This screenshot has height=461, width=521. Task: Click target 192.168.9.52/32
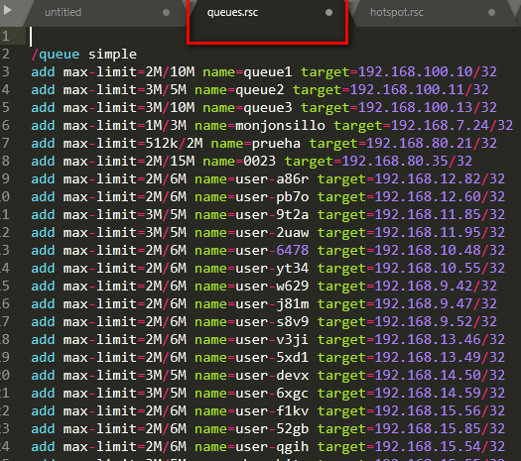click(x=436, y=323)
